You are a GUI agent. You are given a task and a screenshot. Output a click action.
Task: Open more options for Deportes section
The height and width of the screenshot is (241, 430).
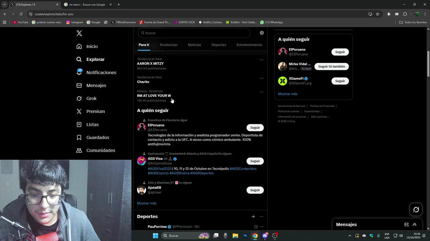(261, 217)
